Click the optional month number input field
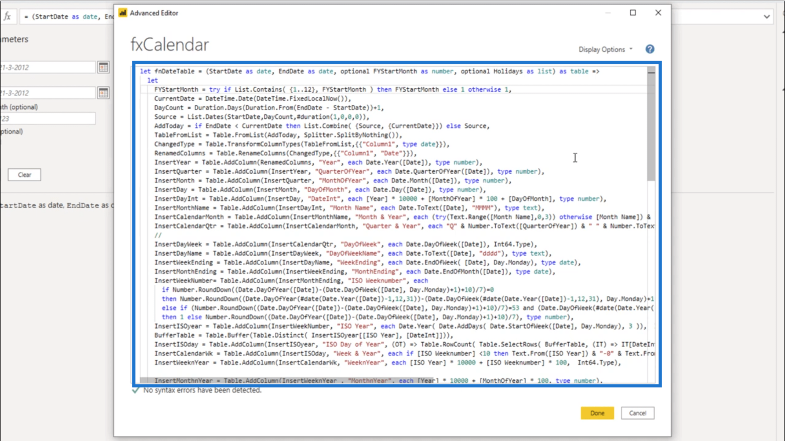Viewport: 785px width, 441px height. pyautogui.click(x=47, y=119)
